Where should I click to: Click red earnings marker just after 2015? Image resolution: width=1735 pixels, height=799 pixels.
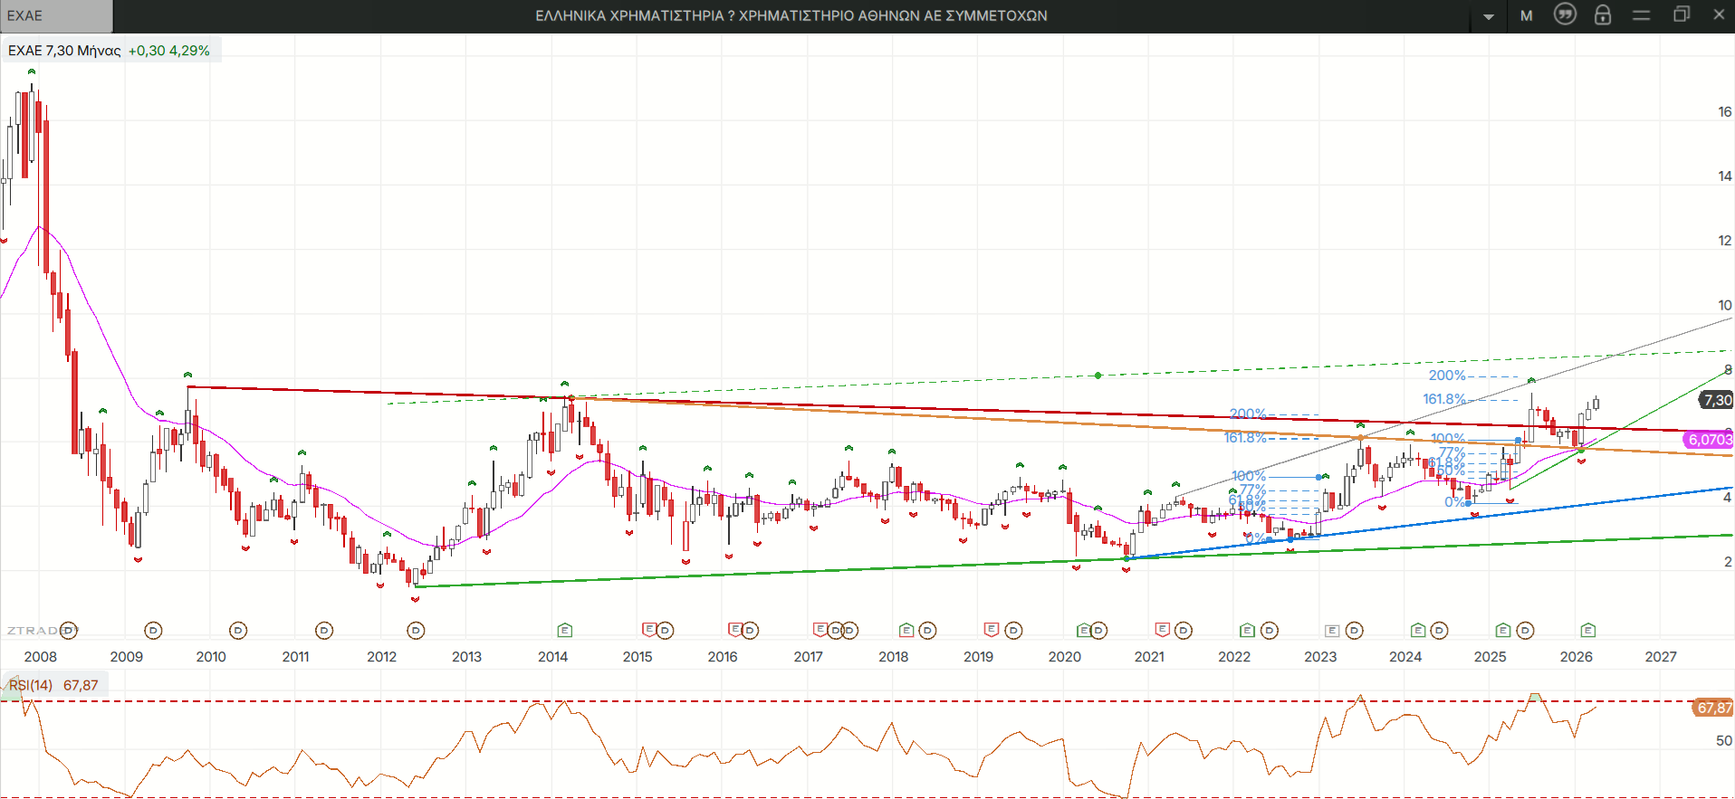point(648,629)
